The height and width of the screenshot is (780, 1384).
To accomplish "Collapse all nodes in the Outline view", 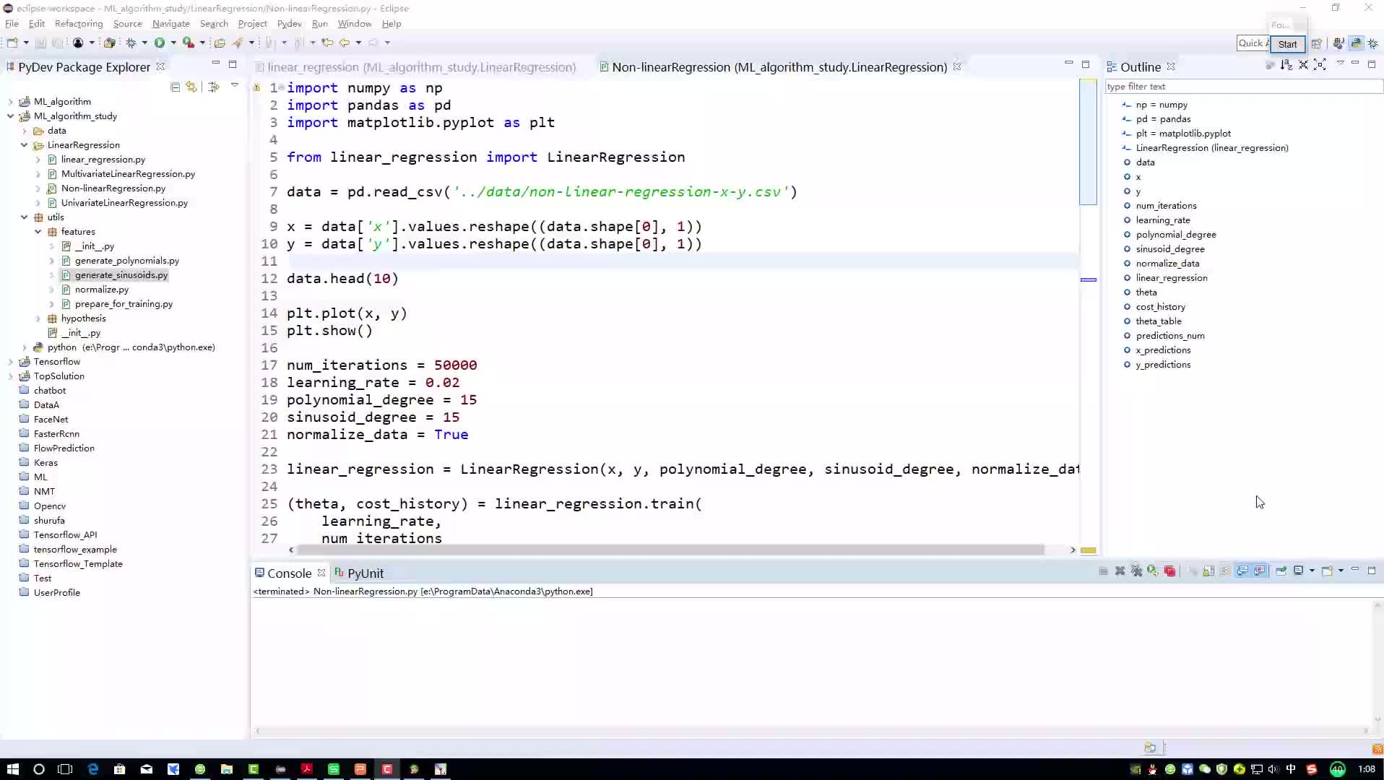I will click(1303, 65).
